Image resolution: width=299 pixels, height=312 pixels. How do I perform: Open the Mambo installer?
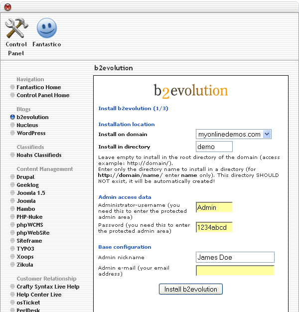[26, 209]
